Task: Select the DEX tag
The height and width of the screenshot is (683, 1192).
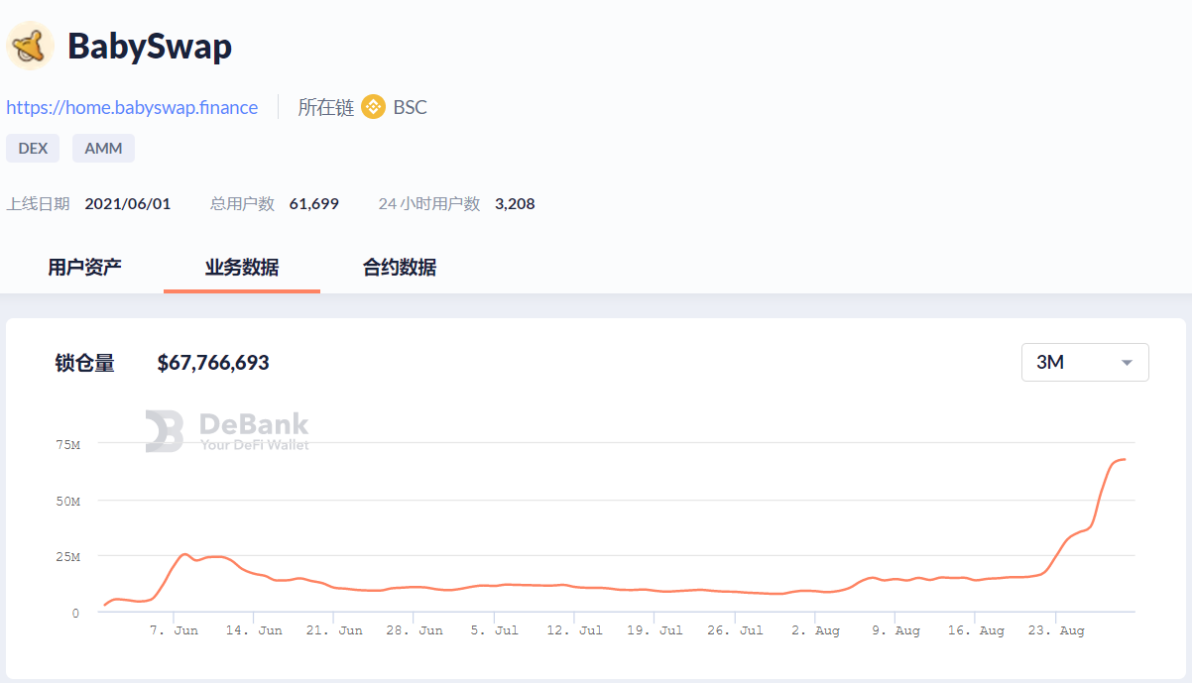Action: point(33,149)
